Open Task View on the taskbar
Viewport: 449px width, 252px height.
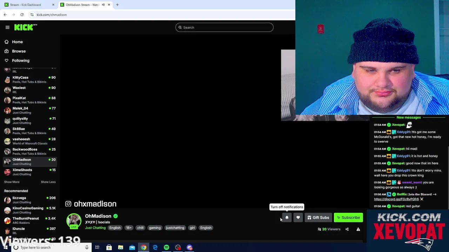[x=97, y=247]
